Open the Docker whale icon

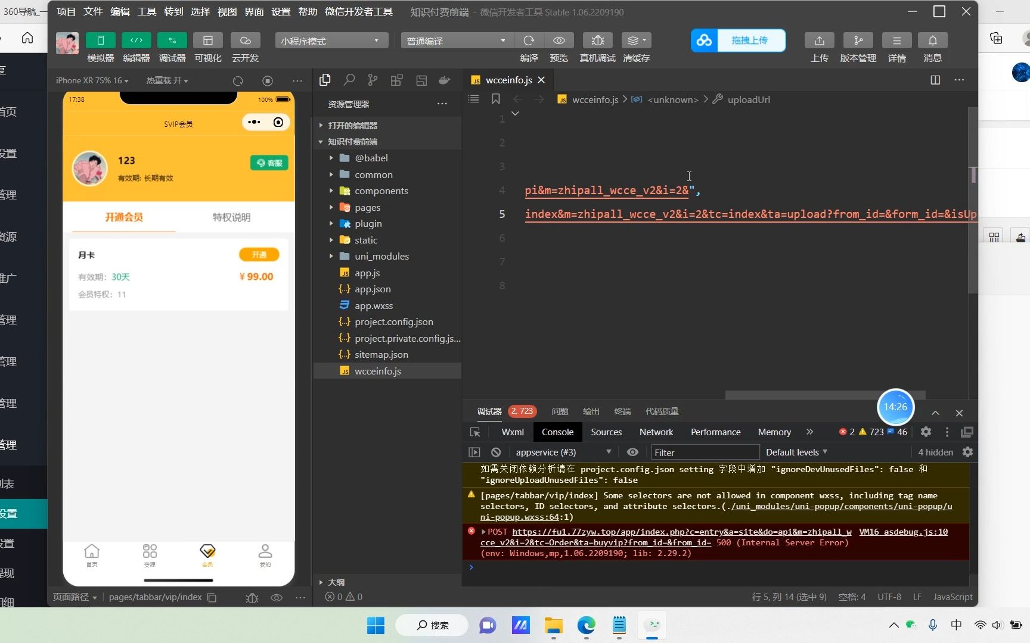pos(444,80)
